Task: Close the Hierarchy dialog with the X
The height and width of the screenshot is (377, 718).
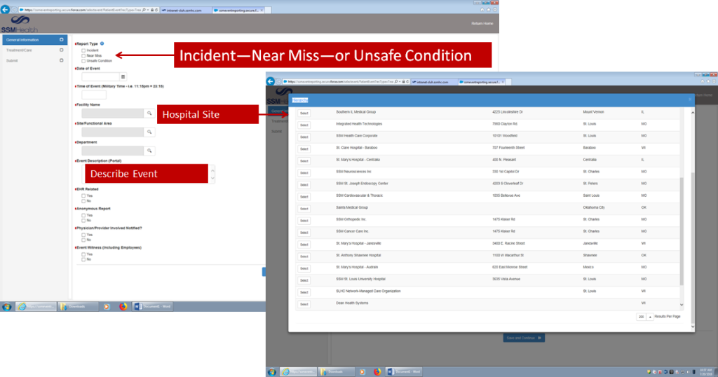Action: (x=690, y=100)
